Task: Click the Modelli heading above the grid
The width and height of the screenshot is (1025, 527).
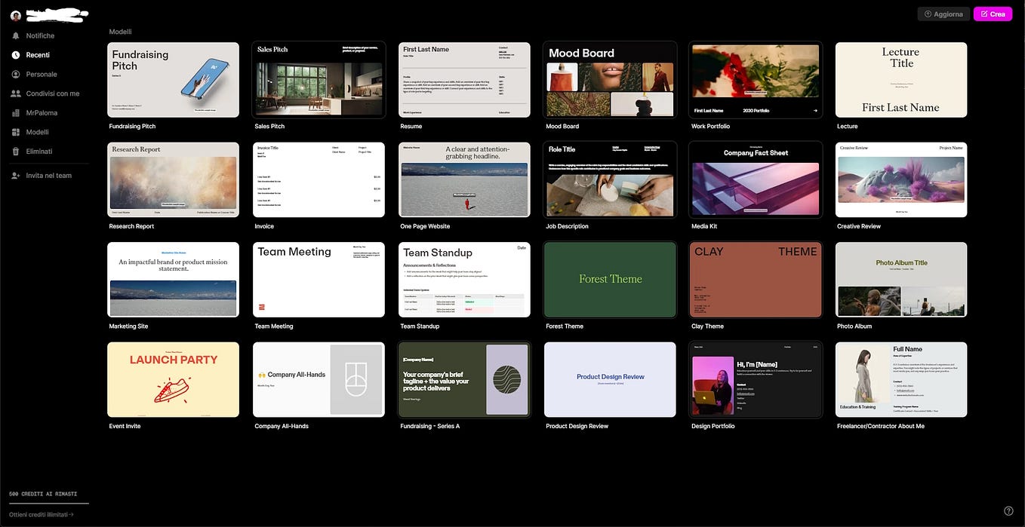Action: (x=120, y=32)
